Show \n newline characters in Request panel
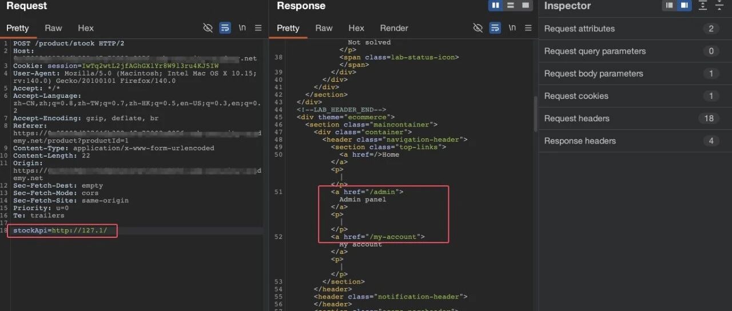The width and height of the screenshot is (732, 311). 242,28
